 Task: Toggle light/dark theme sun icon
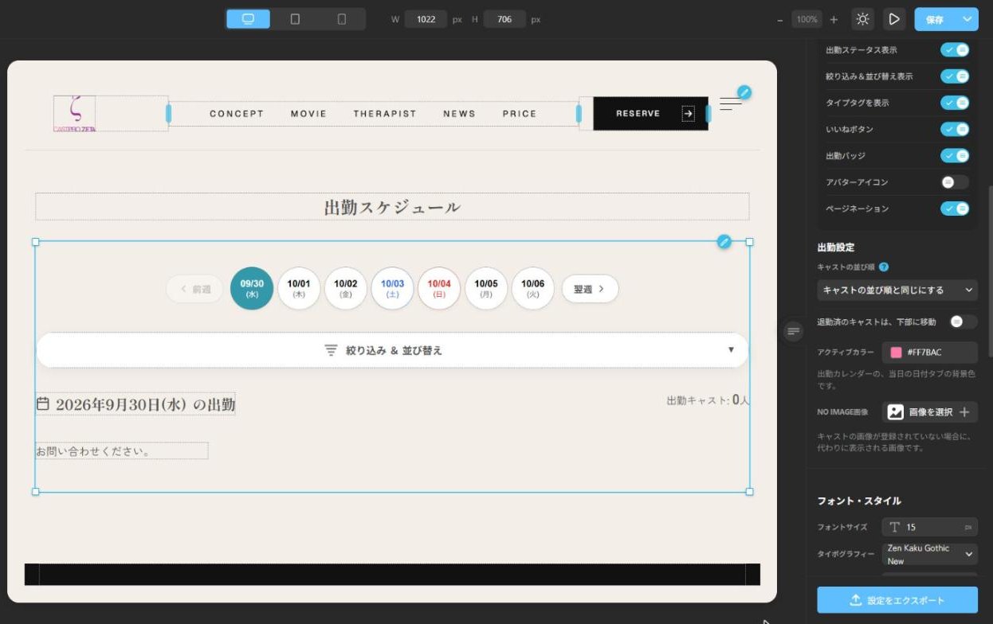click(x=862, y=19)
